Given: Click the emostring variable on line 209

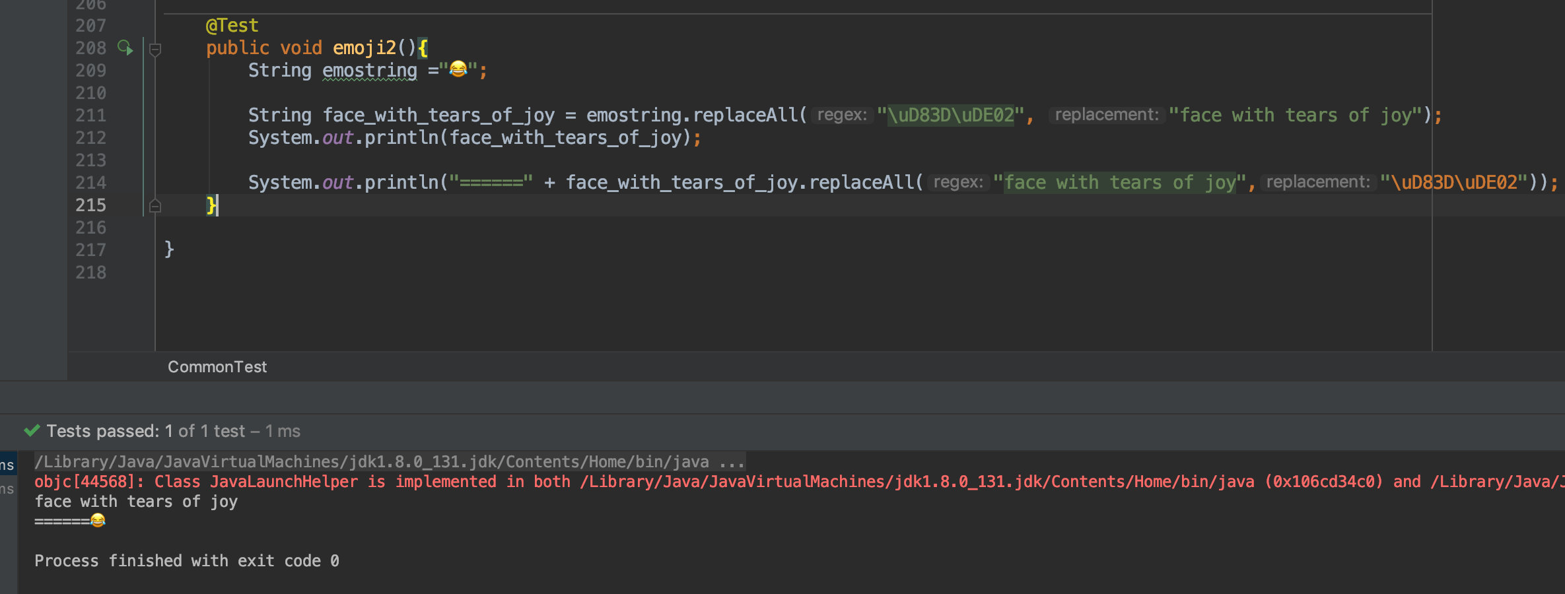Looking at the screenshot, I should (x=370, y=71).
